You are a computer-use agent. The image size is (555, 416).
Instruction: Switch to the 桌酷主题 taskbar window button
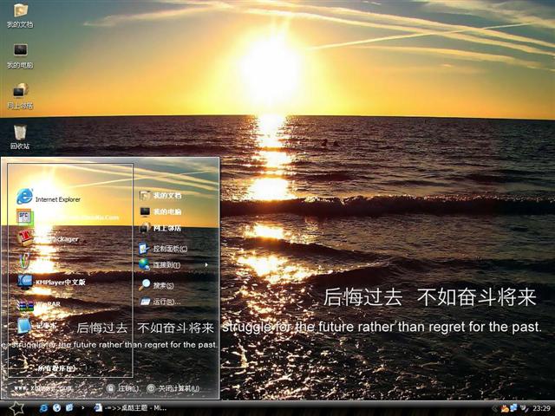[x=130, y=408]
